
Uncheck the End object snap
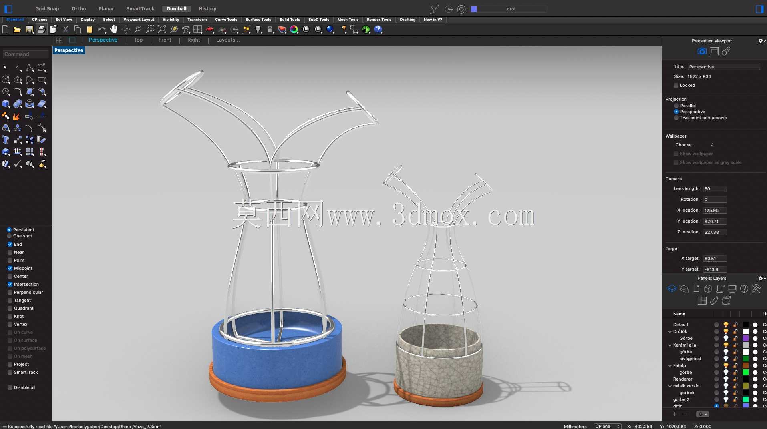click(x=10, y=244)
